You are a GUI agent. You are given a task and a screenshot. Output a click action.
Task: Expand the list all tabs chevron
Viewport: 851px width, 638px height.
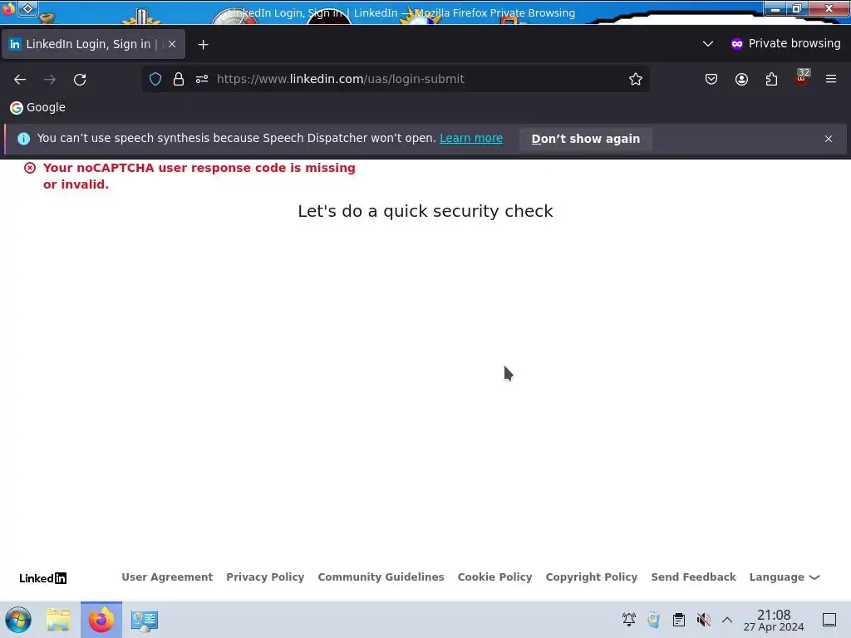click(x=708, y=43)
